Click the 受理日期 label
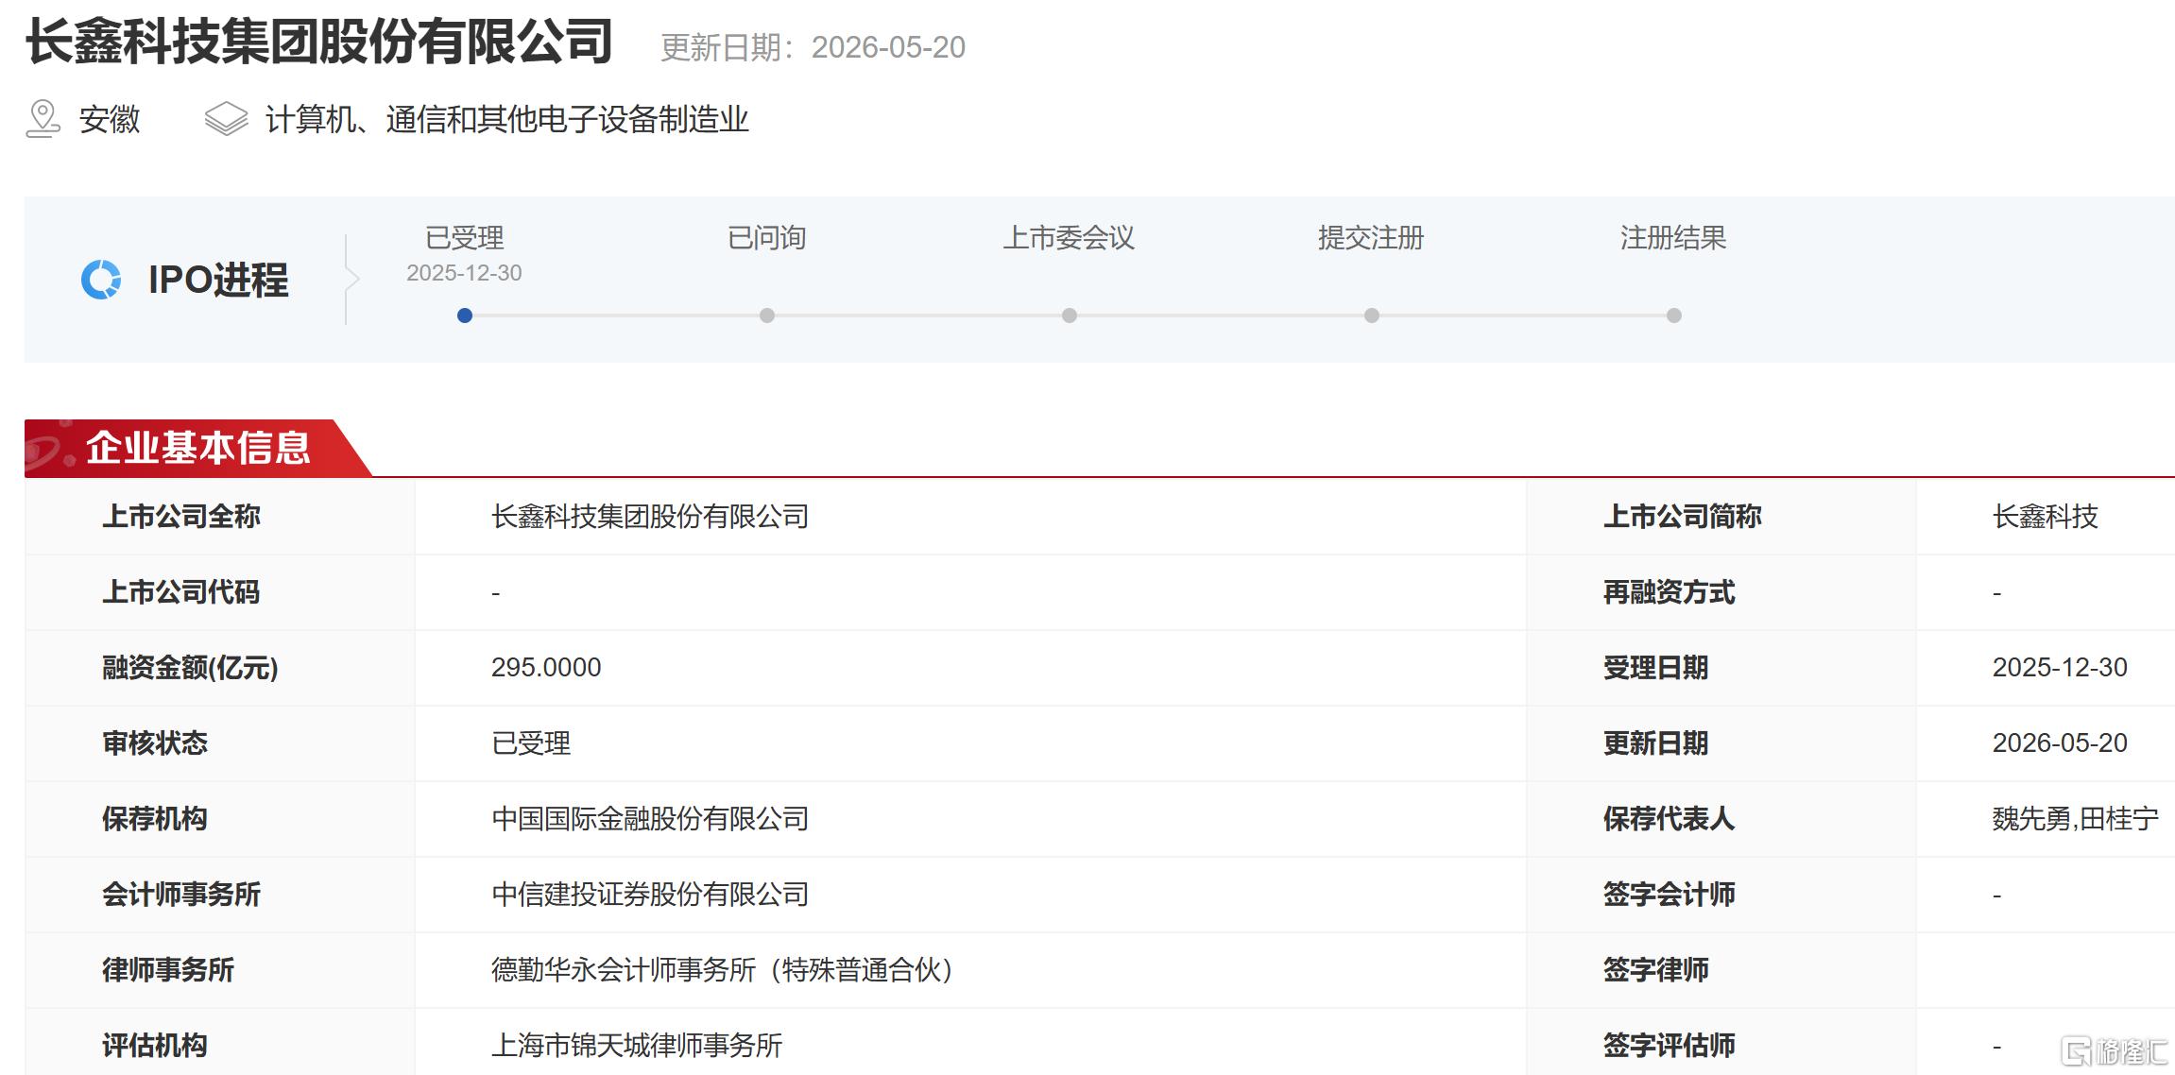The height and width of the screenshot is (1075, 2175). point(1656,668)
